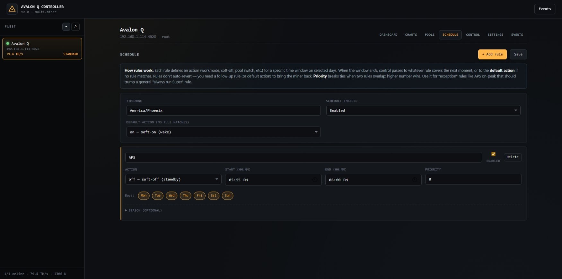Open the Schedule Enabled dropdown

click(x=423, y=110)
